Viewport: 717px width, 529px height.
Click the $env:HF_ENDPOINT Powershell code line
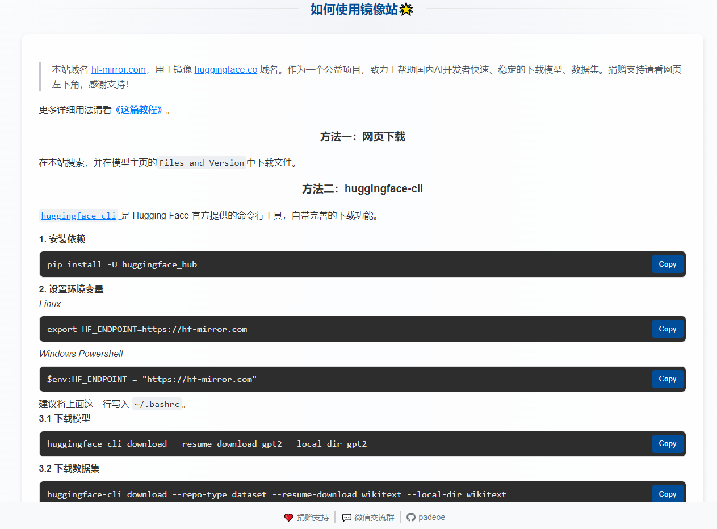[152, 379]
